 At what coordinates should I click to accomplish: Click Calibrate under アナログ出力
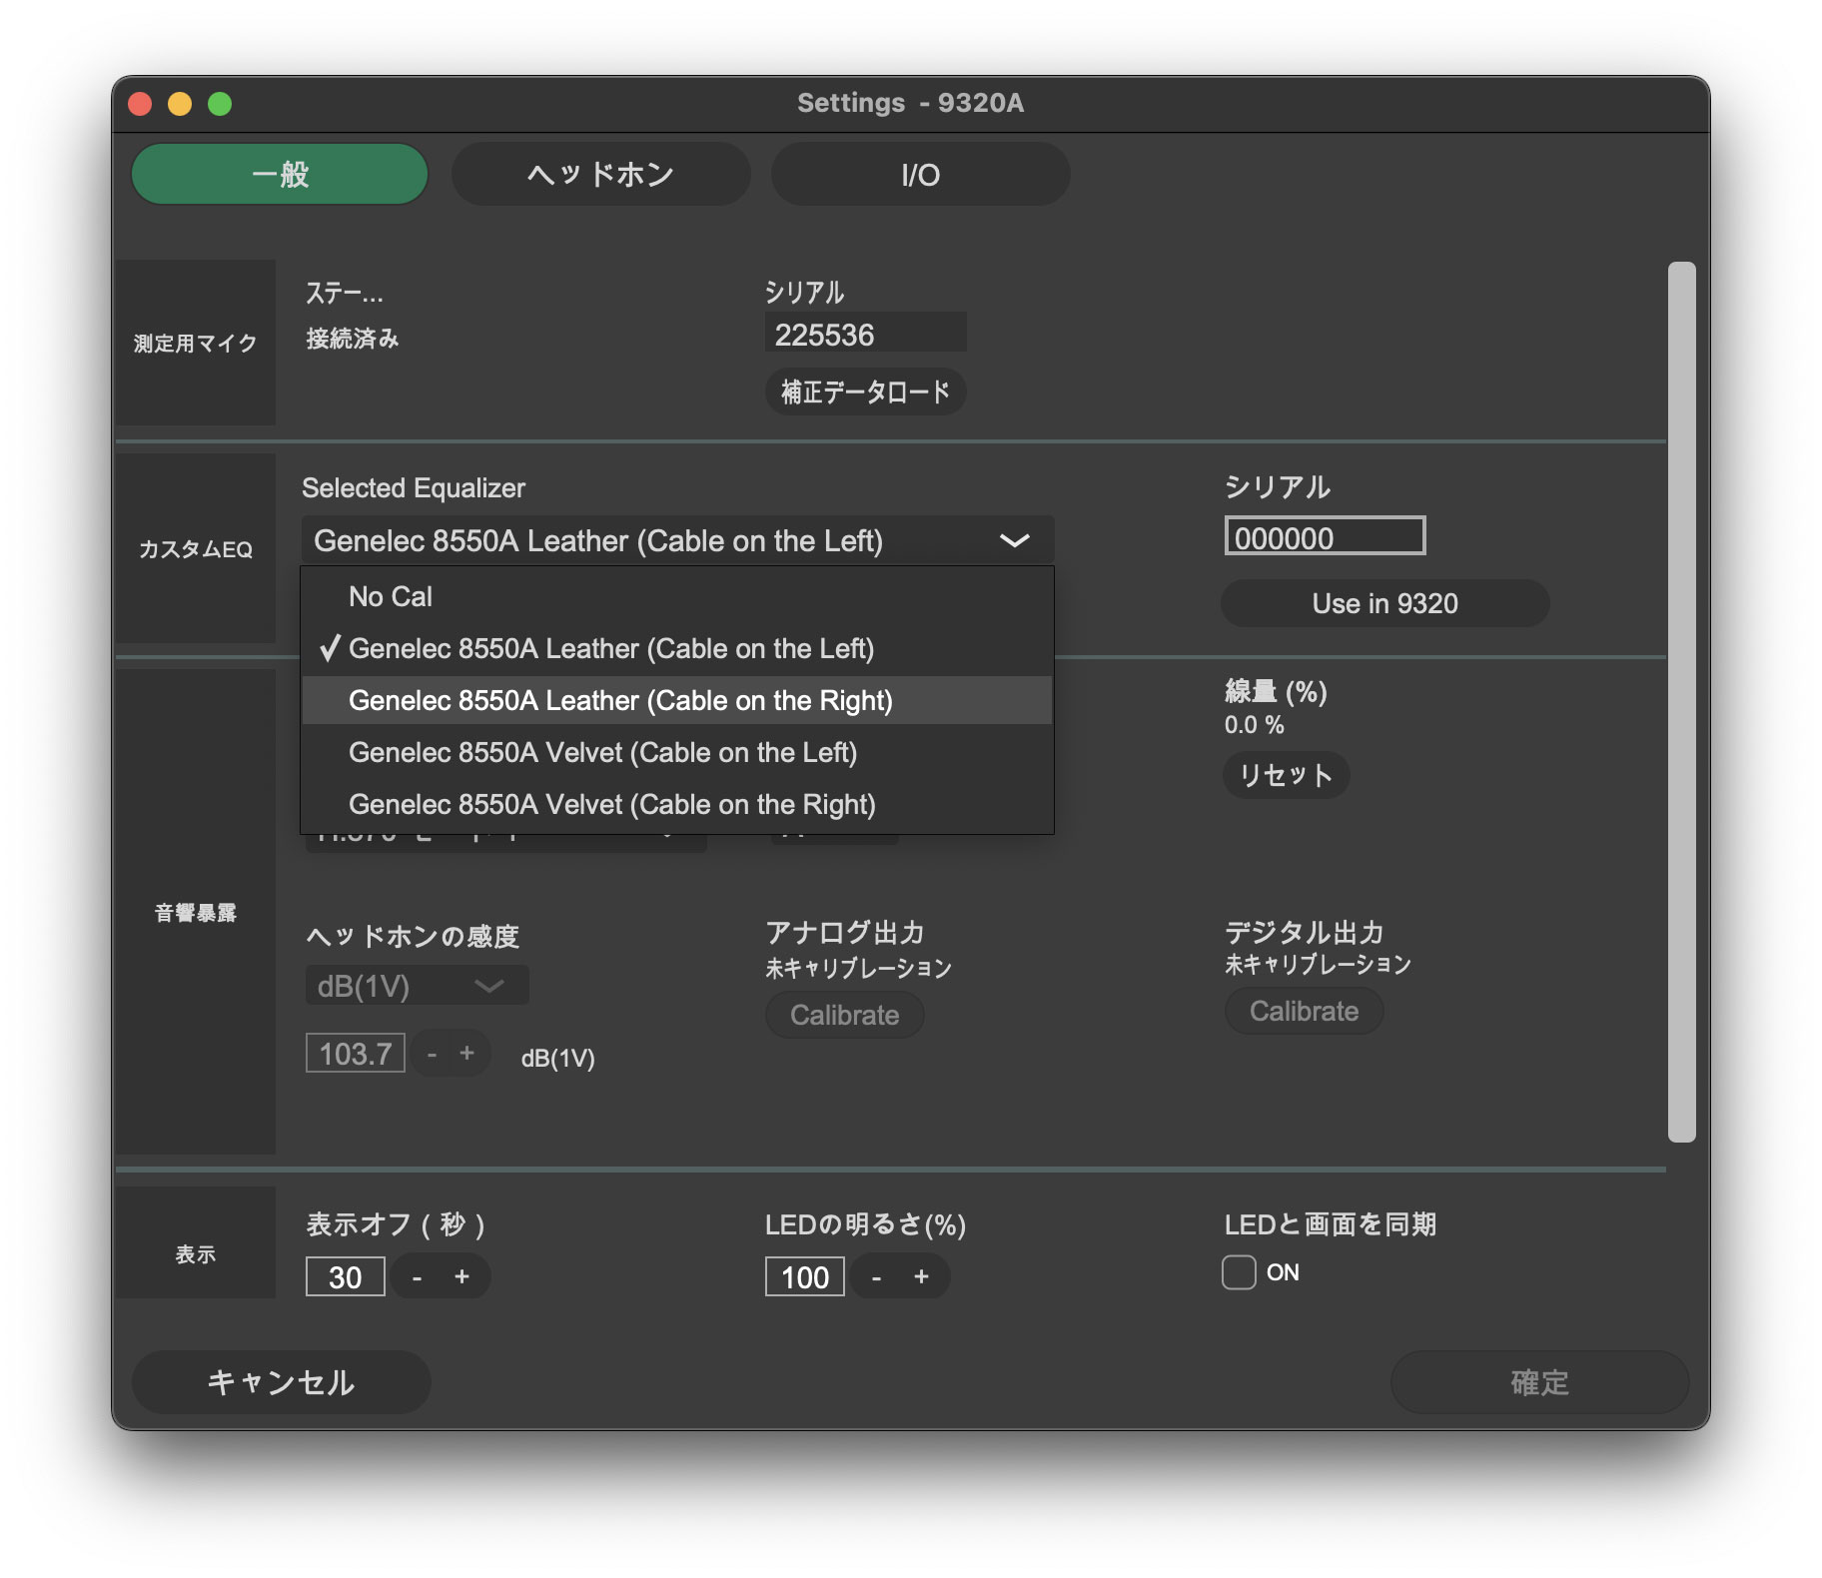pyautogui.click(x=844, y=1015)
